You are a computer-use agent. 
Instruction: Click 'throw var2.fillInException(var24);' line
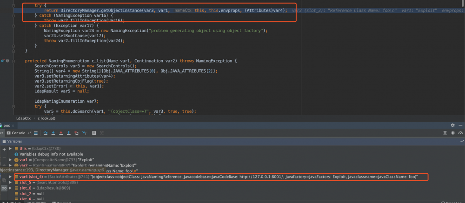84,40
